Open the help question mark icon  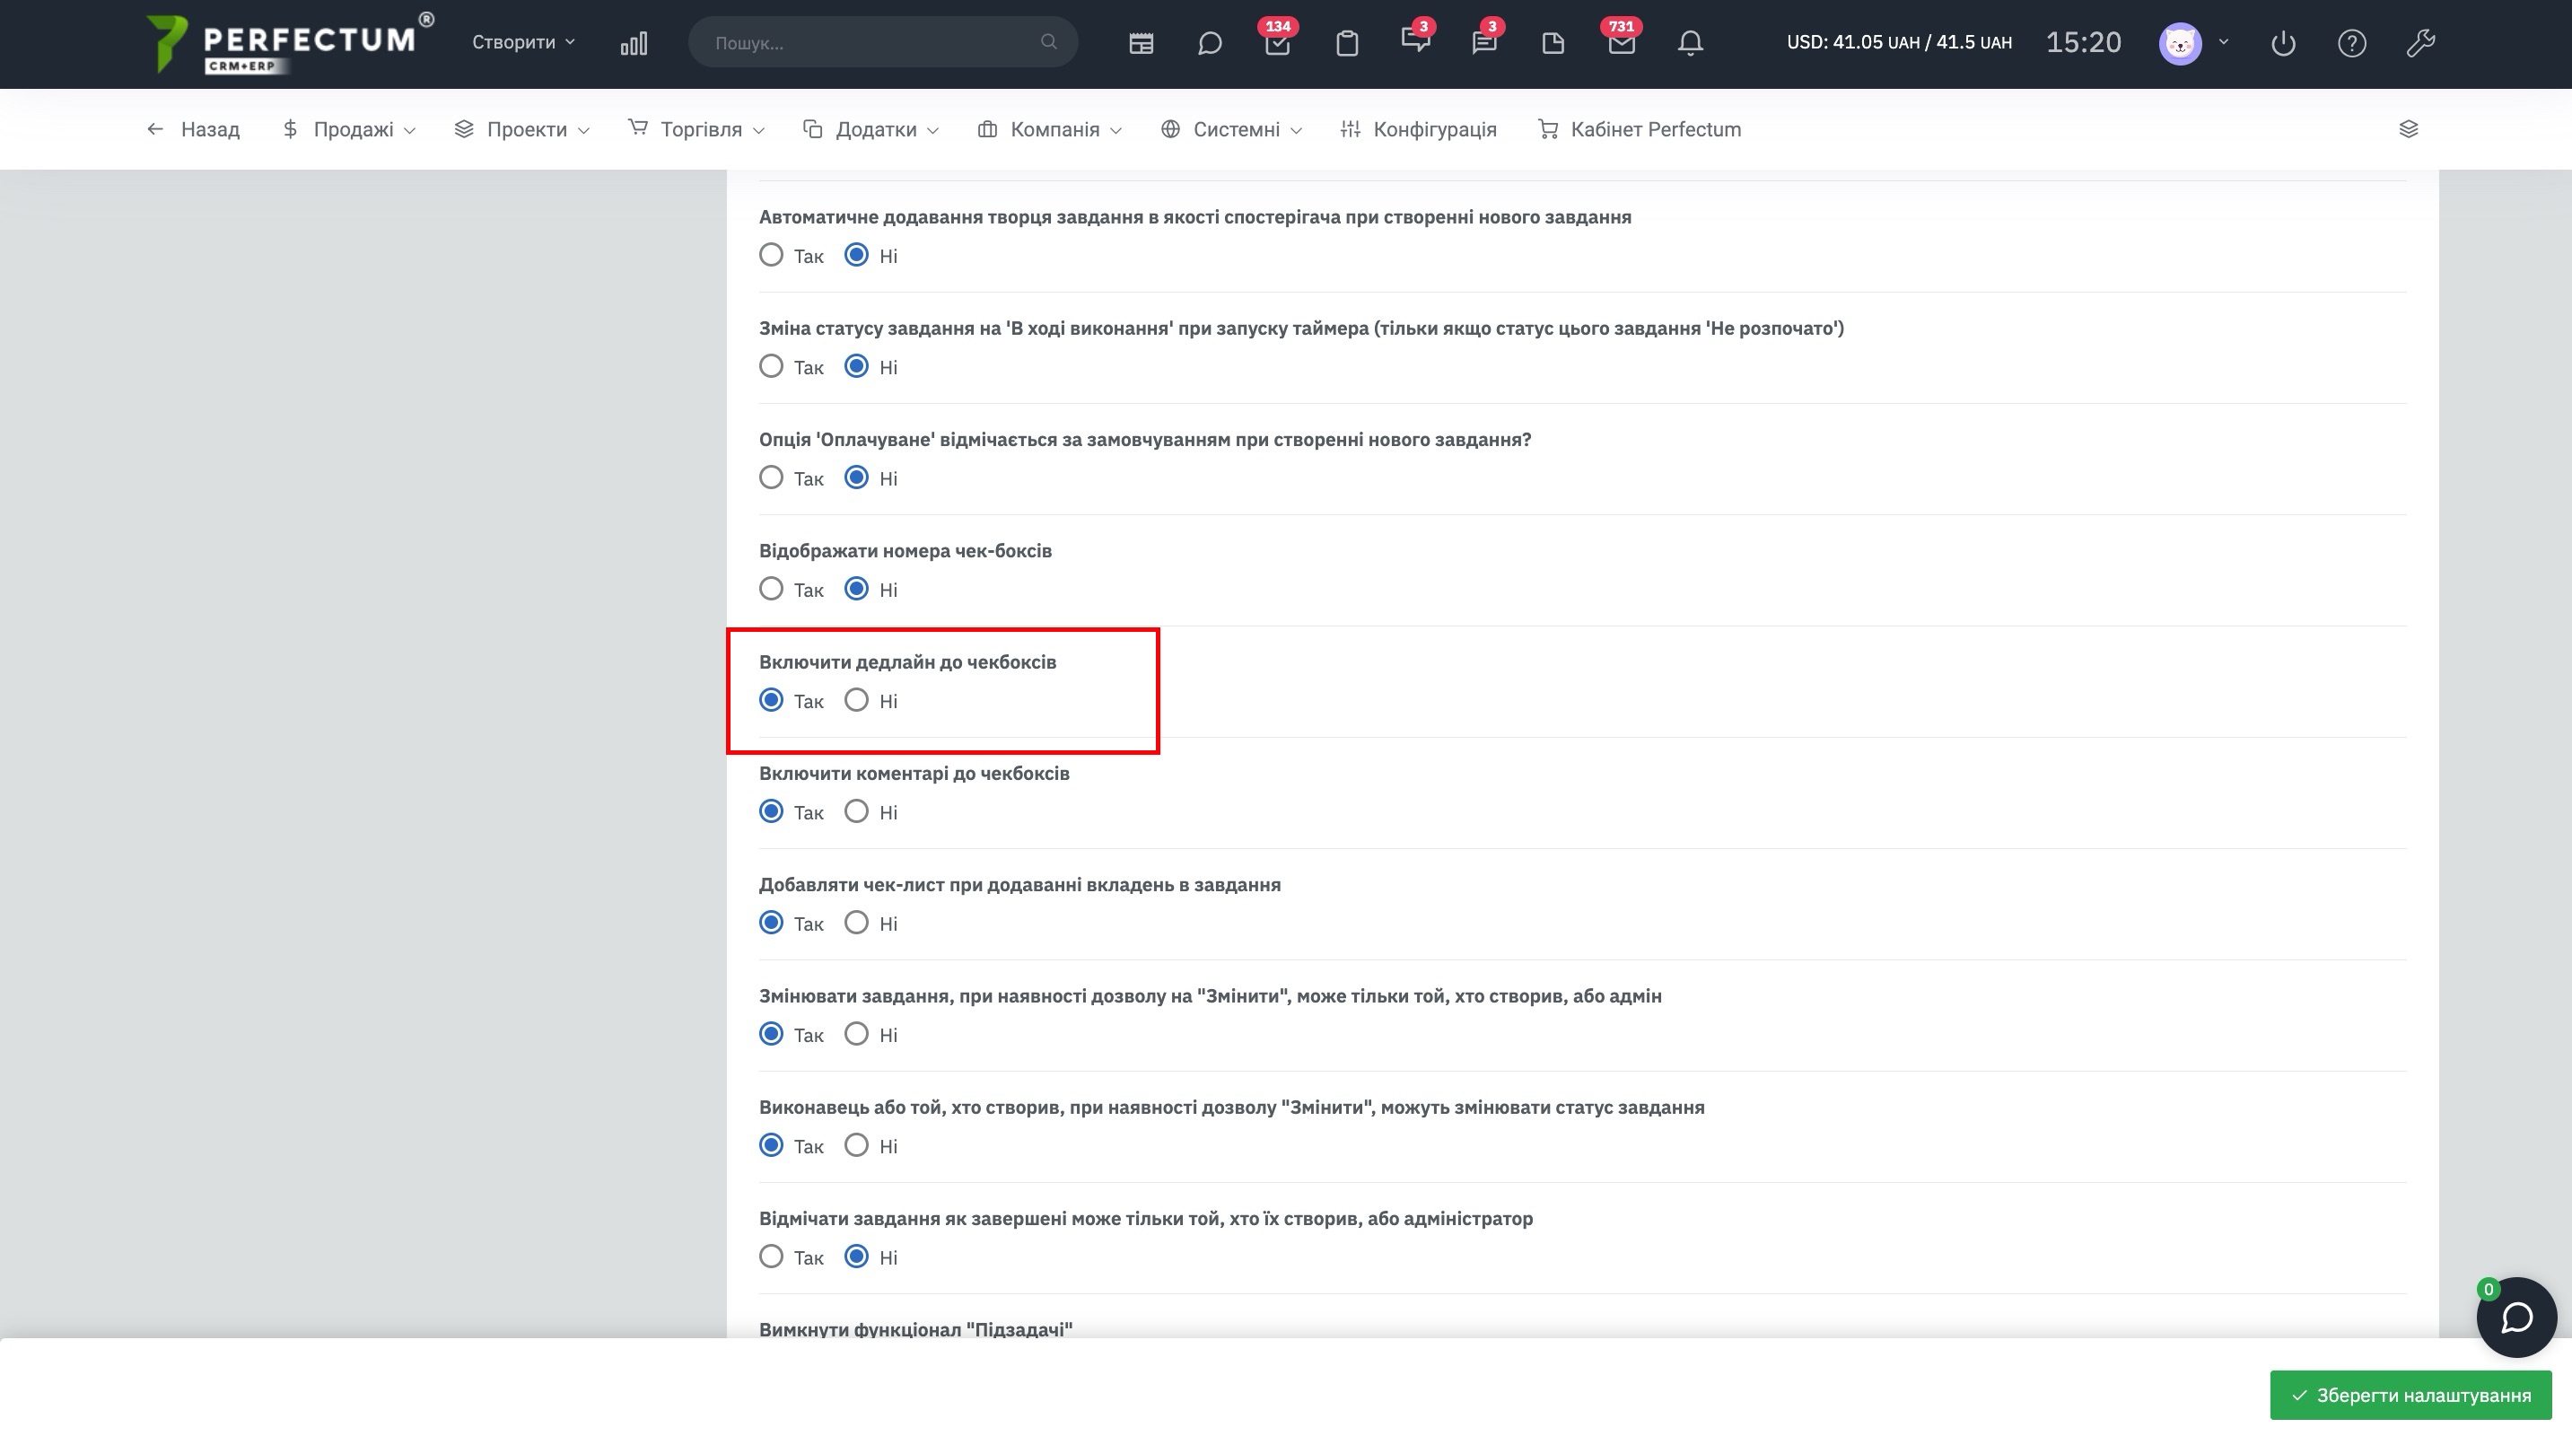(2351, 43)
